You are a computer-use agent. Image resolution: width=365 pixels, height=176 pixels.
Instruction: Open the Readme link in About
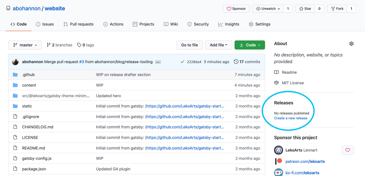[x=285, y=72]
